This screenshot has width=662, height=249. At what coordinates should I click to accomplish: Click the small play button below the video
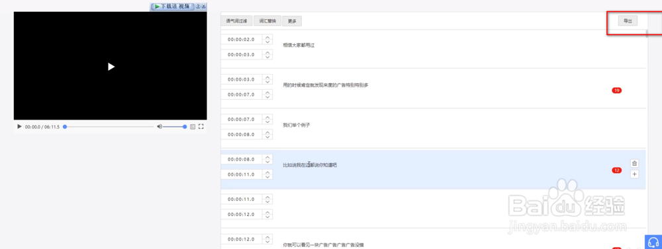pos(19,126)
